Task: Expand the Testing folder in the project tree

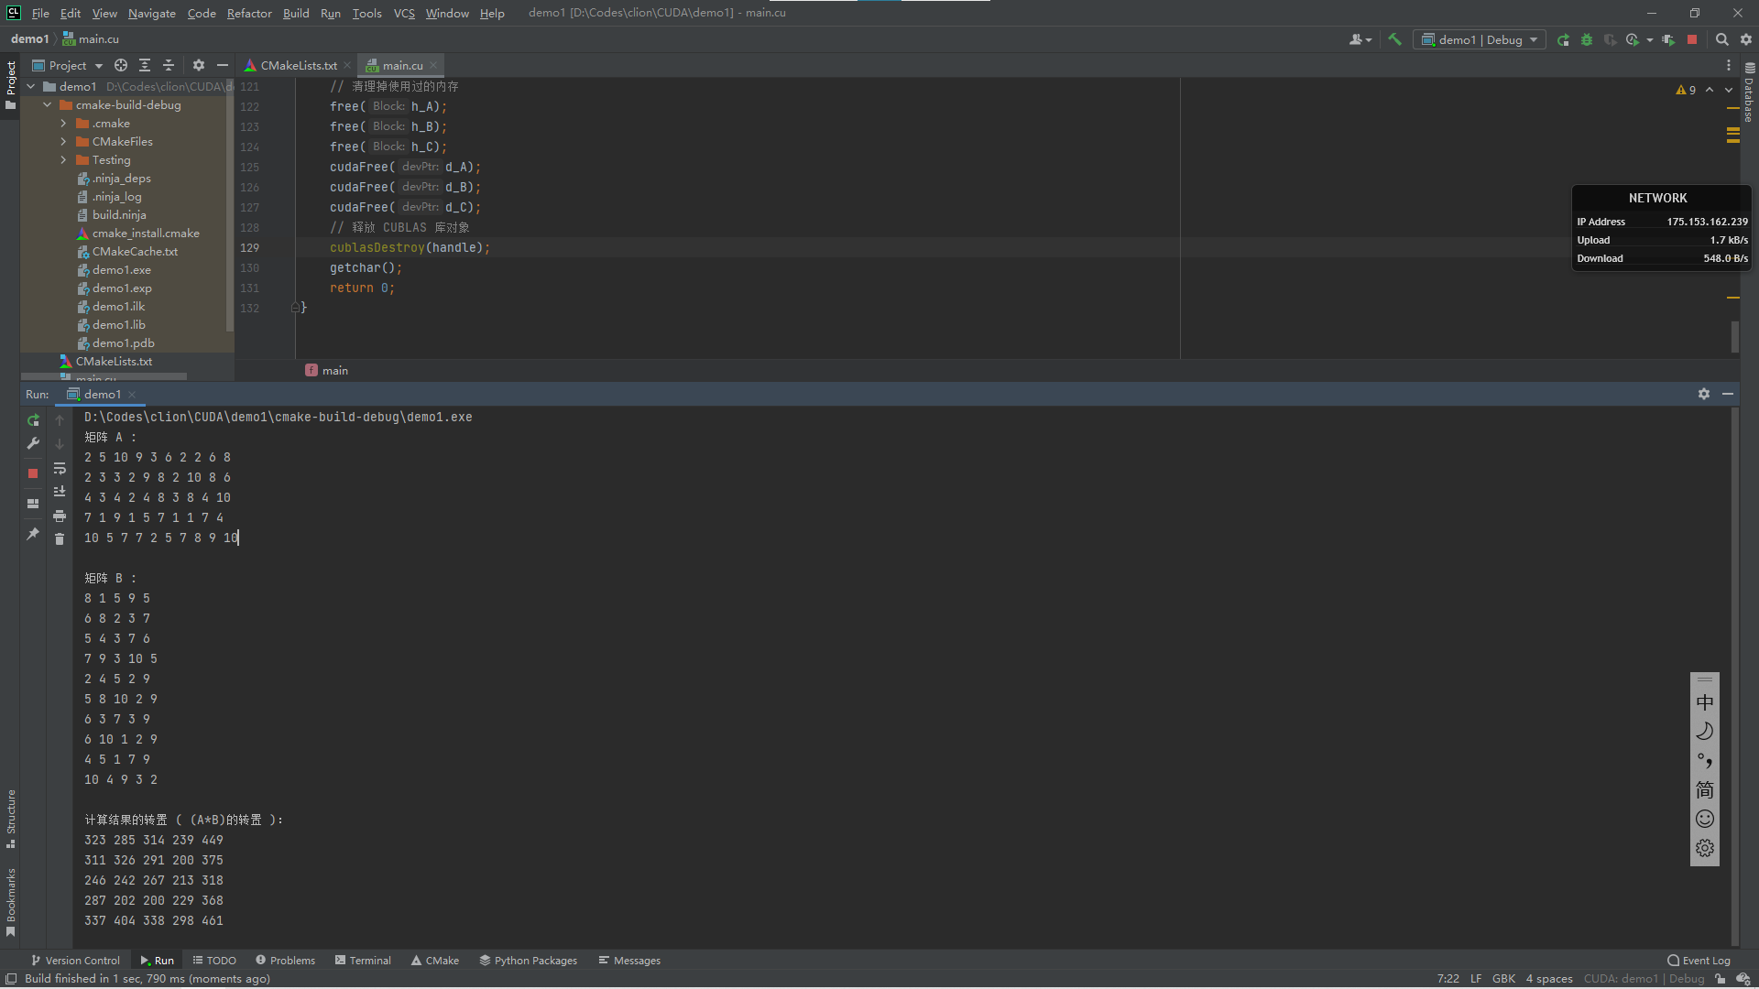Action: click(x=63, y=160)
